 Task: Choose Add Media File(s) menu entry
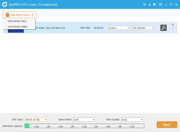(x=17, y=21)
